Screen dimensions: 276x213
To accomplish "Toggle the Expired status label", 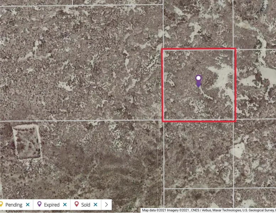I will point(52,205).
